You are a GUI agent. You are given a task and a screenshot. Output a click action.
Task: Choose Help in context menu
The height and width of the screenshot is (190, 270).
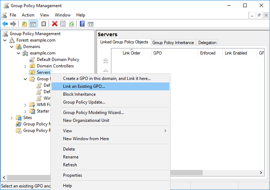point(110,186)
